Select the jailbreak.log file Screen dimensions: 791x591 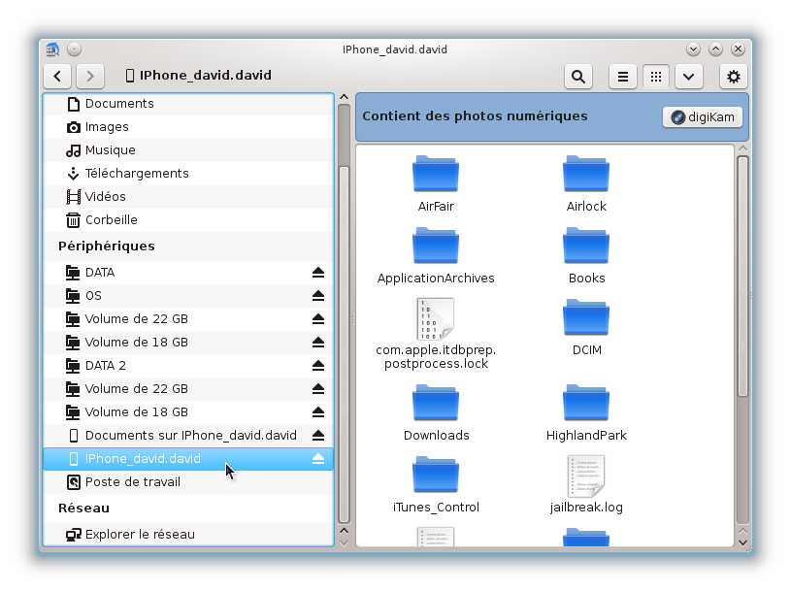click(x=586, y=485)
